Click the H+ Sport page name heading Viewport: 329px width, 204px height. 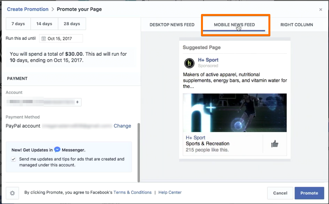pyautogui.click(x=208, y=60)
